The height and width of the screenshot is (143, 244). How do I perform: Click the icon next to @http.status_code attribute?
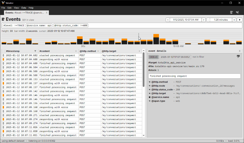pos(150,90)
